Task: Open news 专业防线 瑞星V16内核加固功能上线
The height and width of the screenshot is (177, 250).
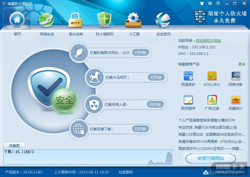Action: pyautogui.click(x=207, y=127)
